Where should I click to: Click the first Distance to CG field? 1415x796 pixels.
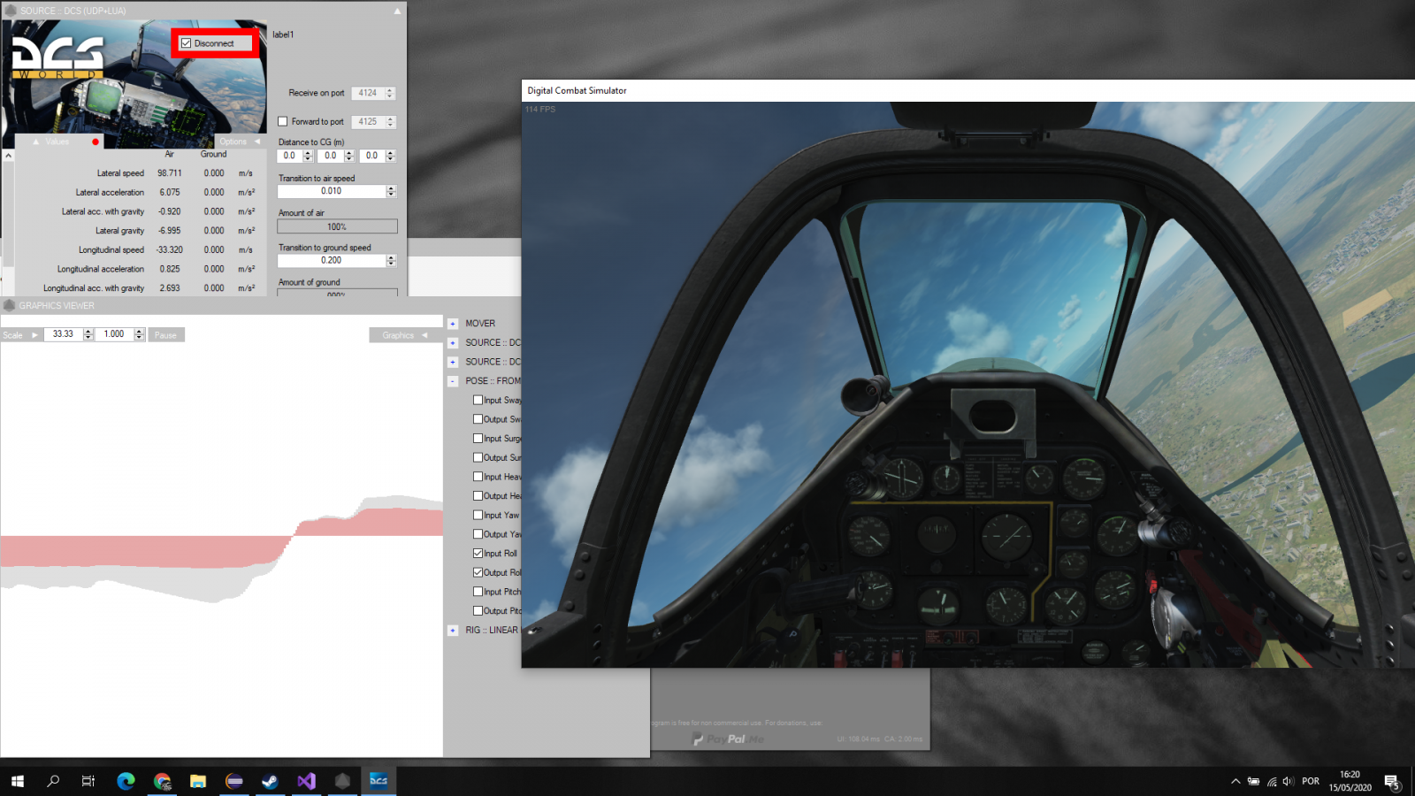point(290,156)
